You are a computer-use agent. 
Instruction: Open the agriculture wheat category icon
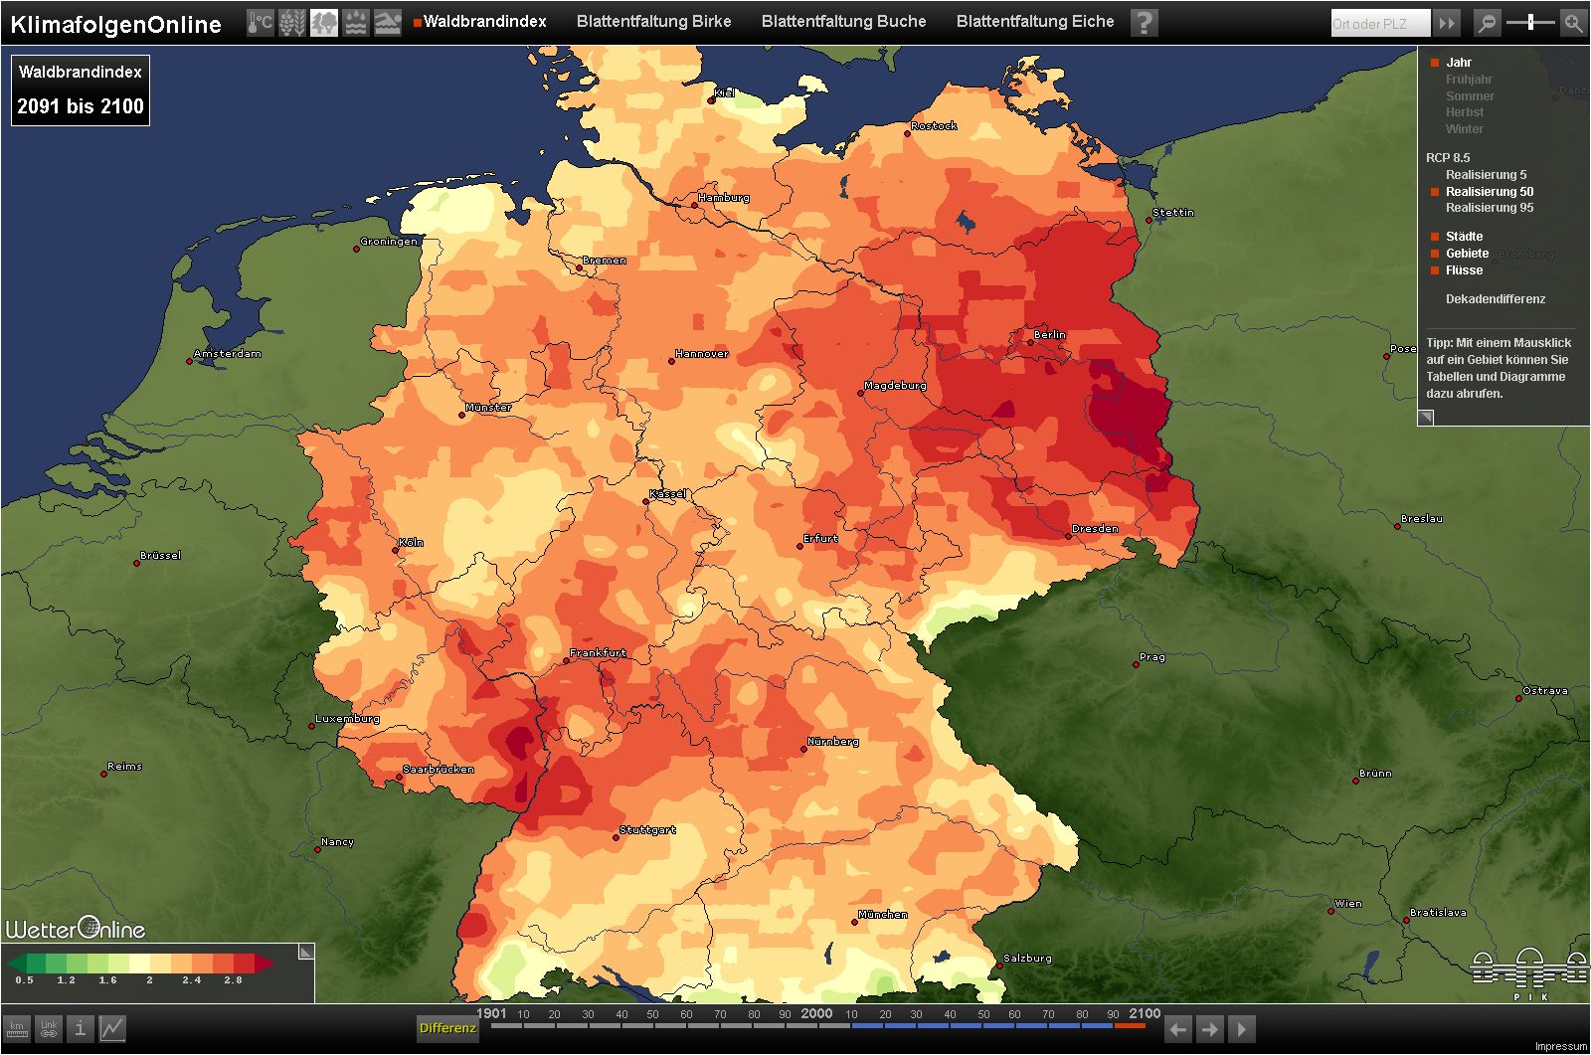point(292,23)
